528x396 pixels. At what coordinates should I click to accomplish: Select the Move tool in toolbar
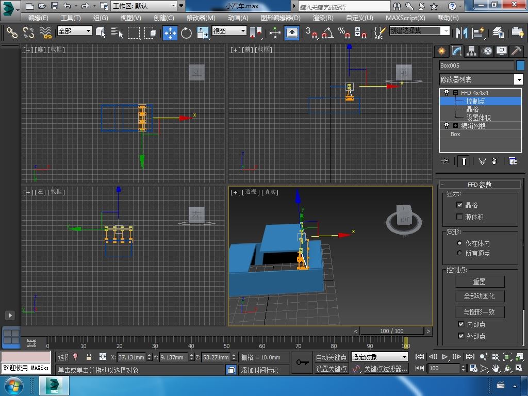click(x=170, y=32)
